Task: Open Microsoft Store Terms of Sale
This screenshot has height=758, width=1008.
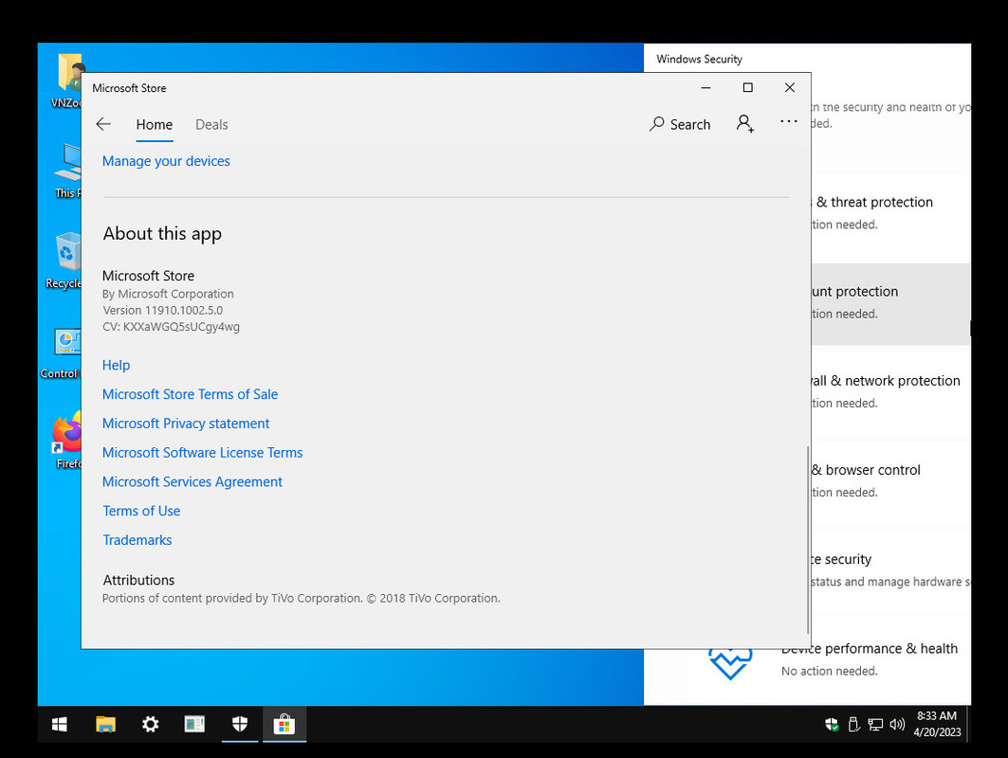Action: click(191, 394)
